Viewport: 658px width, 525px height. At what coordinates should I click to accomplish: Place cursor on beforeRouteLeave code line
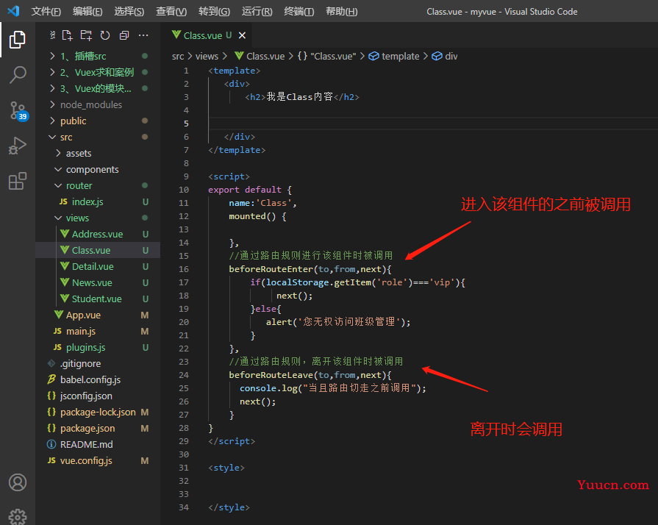pos(310,375)
